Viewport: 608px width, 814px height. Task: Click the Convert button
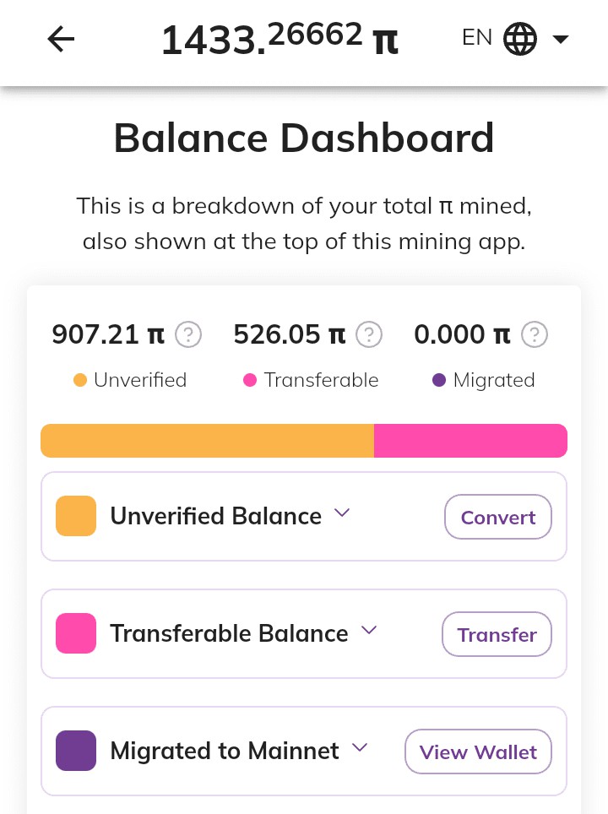[498, 517]
